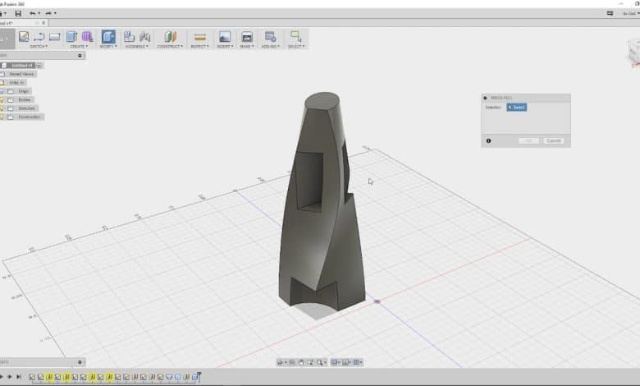
Task: Click the Undo arrow icon
Action: point(32,13)
